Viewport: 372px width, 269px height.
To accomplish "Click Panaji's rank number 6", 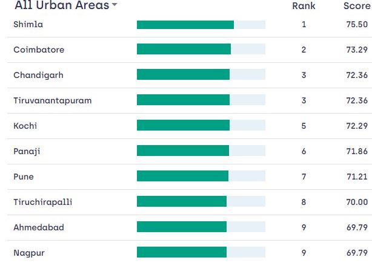I will point(304,151).
